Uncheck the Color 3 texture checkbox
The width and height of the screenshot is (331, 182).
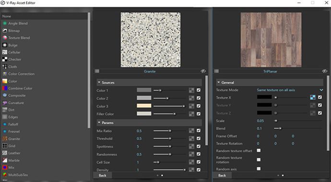click(199, 106)
